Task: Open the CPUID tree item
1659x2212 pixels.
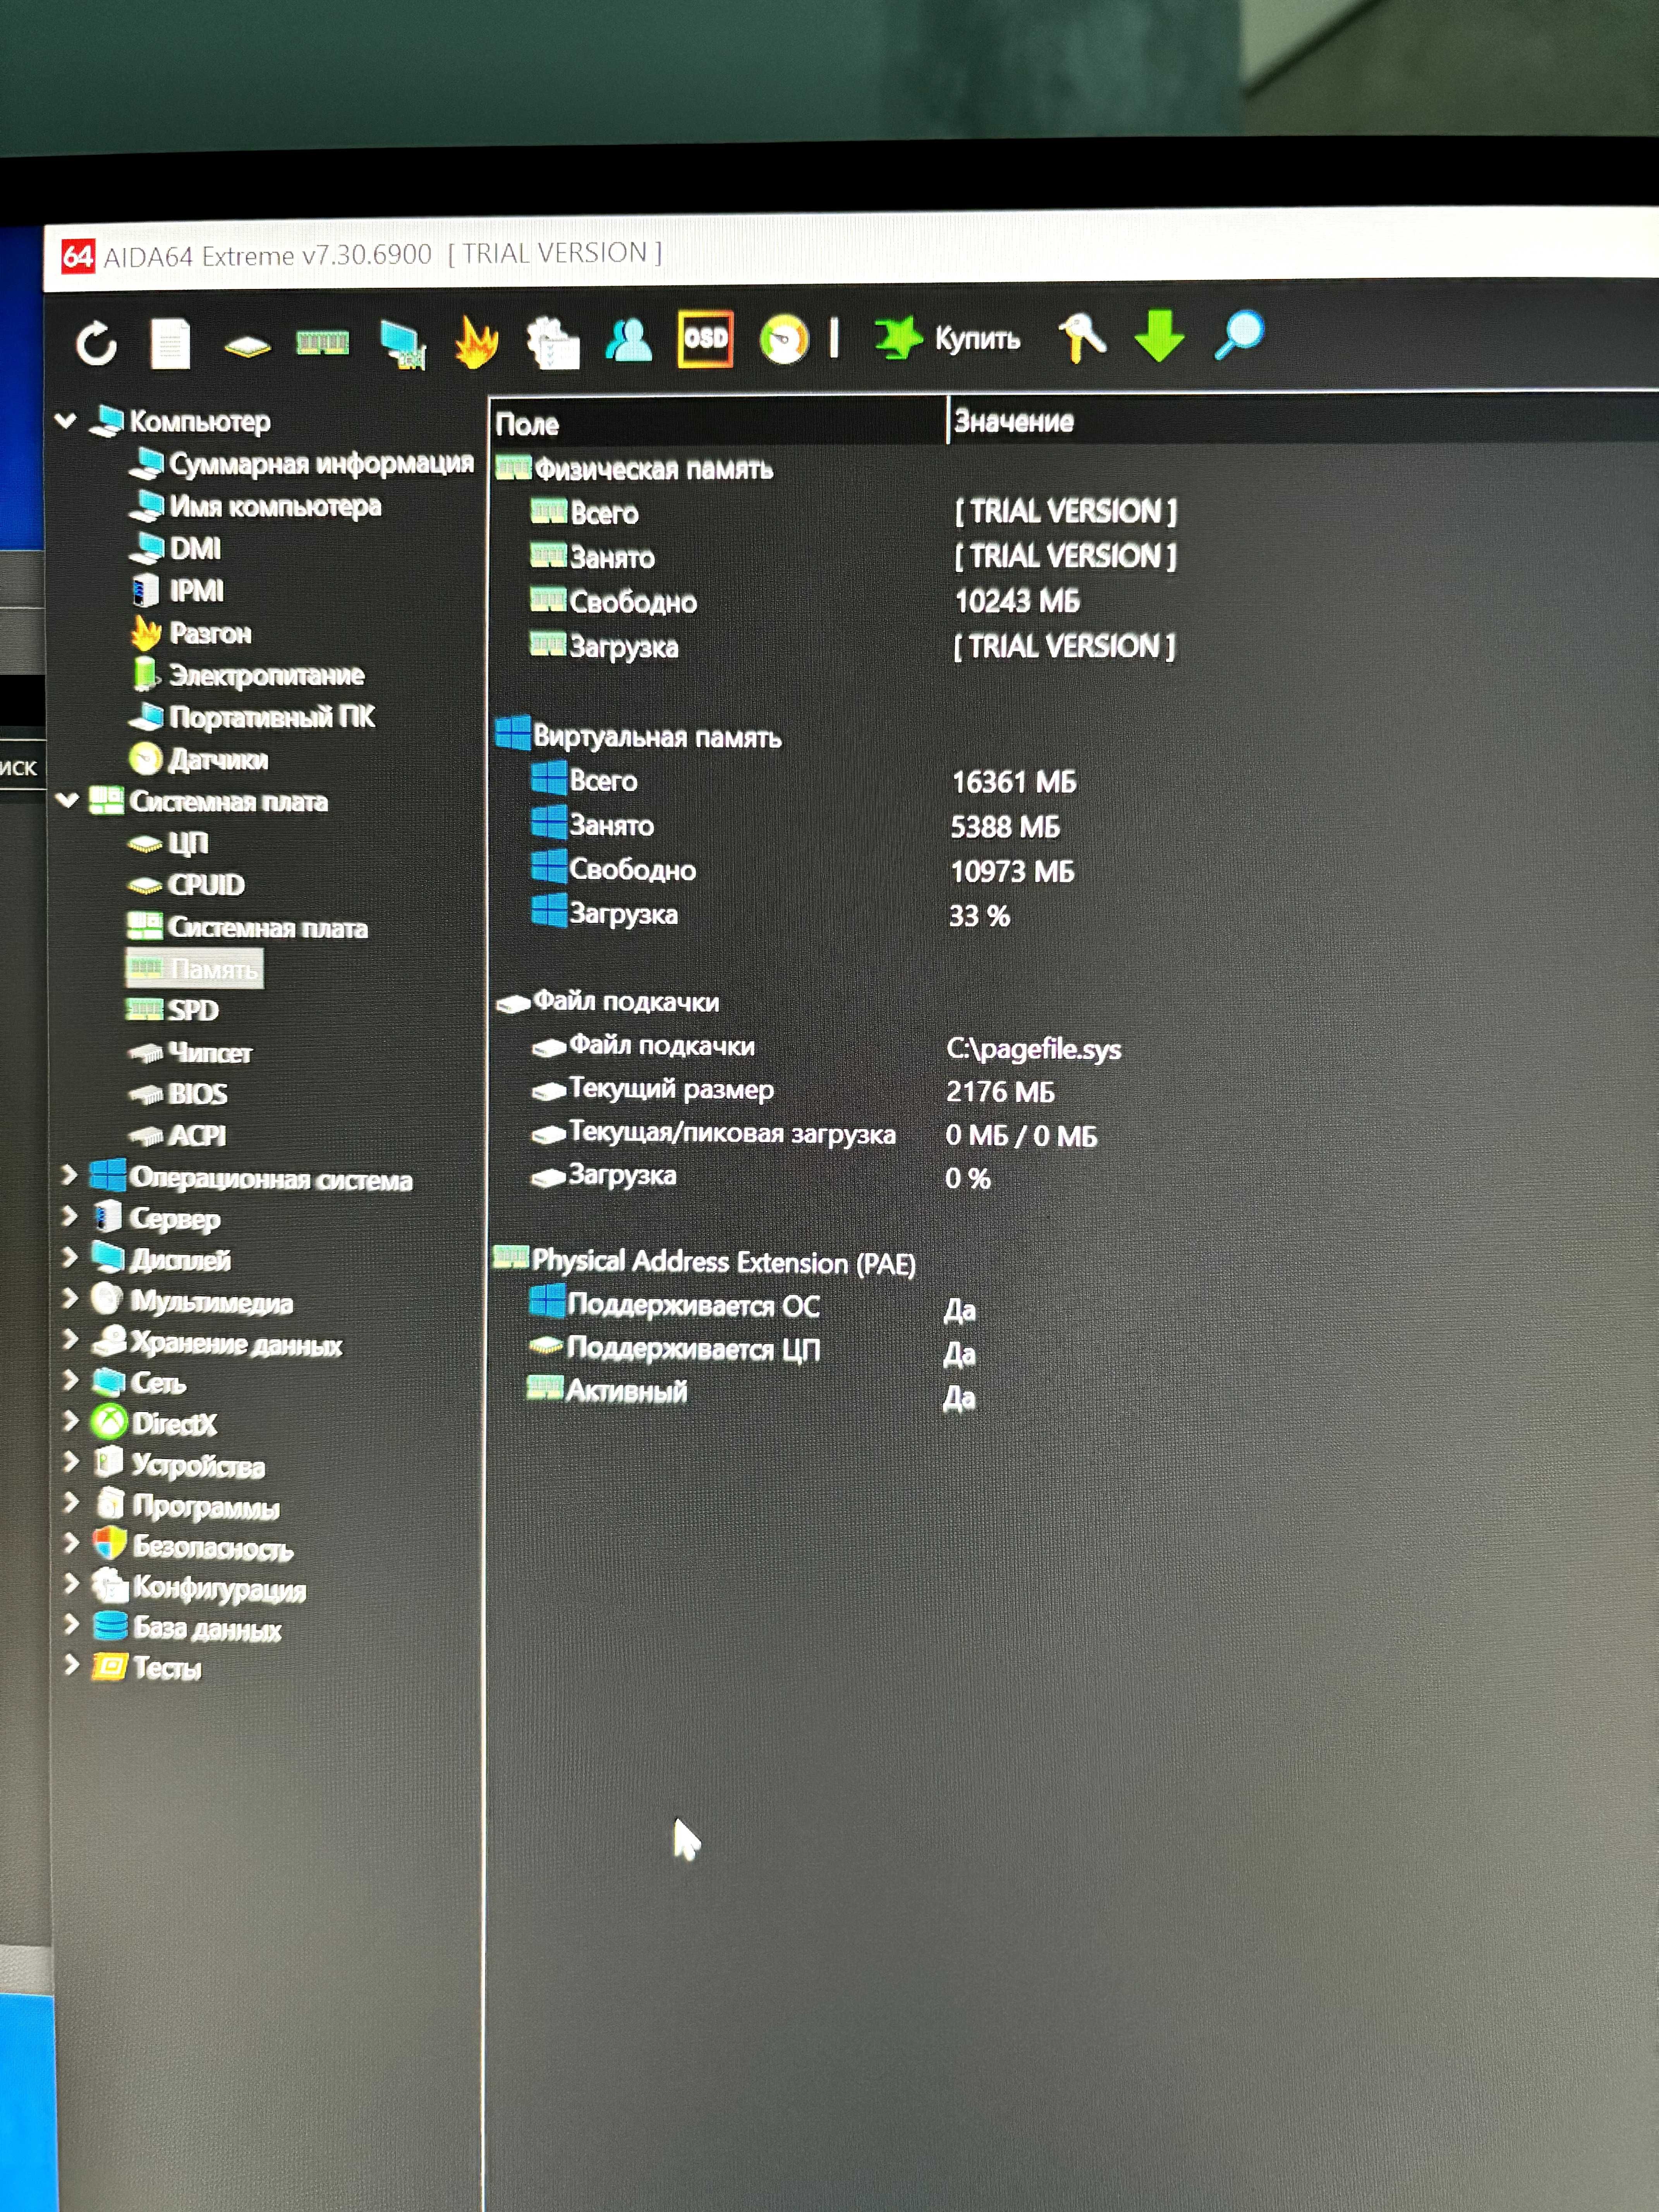Action: pyautogui.click(x=186, y=885)
